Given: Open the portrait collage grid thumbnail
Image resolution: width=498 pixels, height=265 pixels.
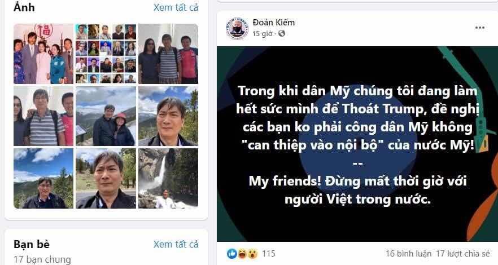Looking at the screenshot, I should coord(106,54).
